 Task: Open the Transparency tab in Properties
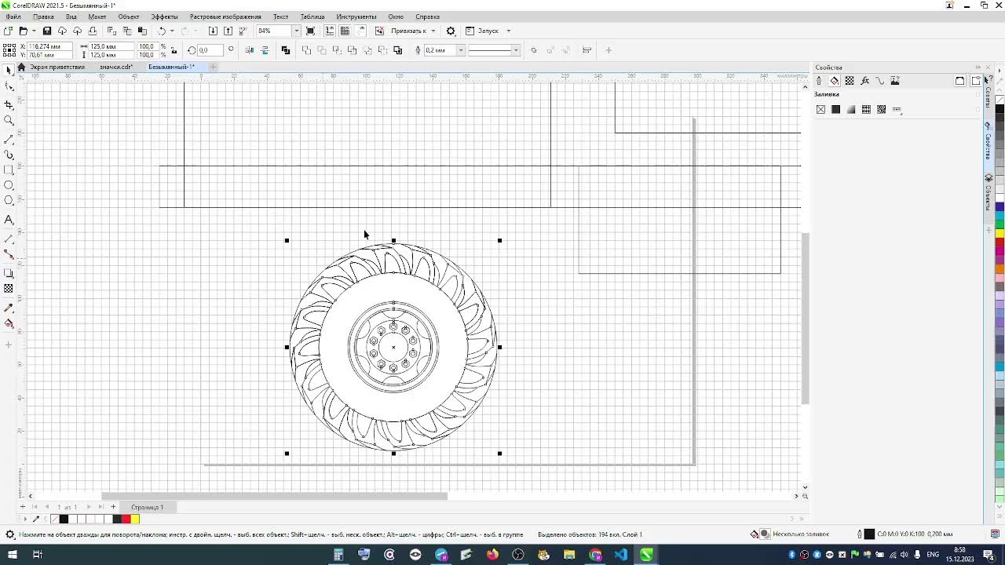[x=850, y=81]
